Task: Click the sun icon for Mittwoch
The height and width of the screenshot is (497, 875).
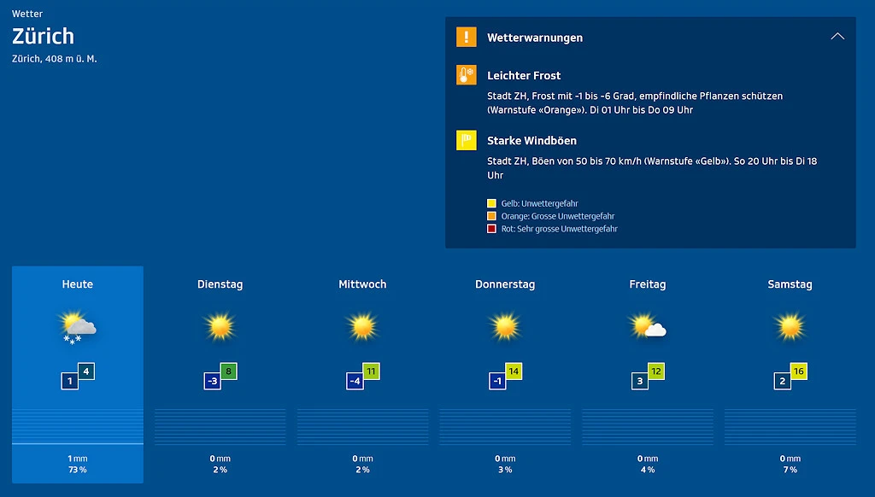Action: click(x=362, y=326)
